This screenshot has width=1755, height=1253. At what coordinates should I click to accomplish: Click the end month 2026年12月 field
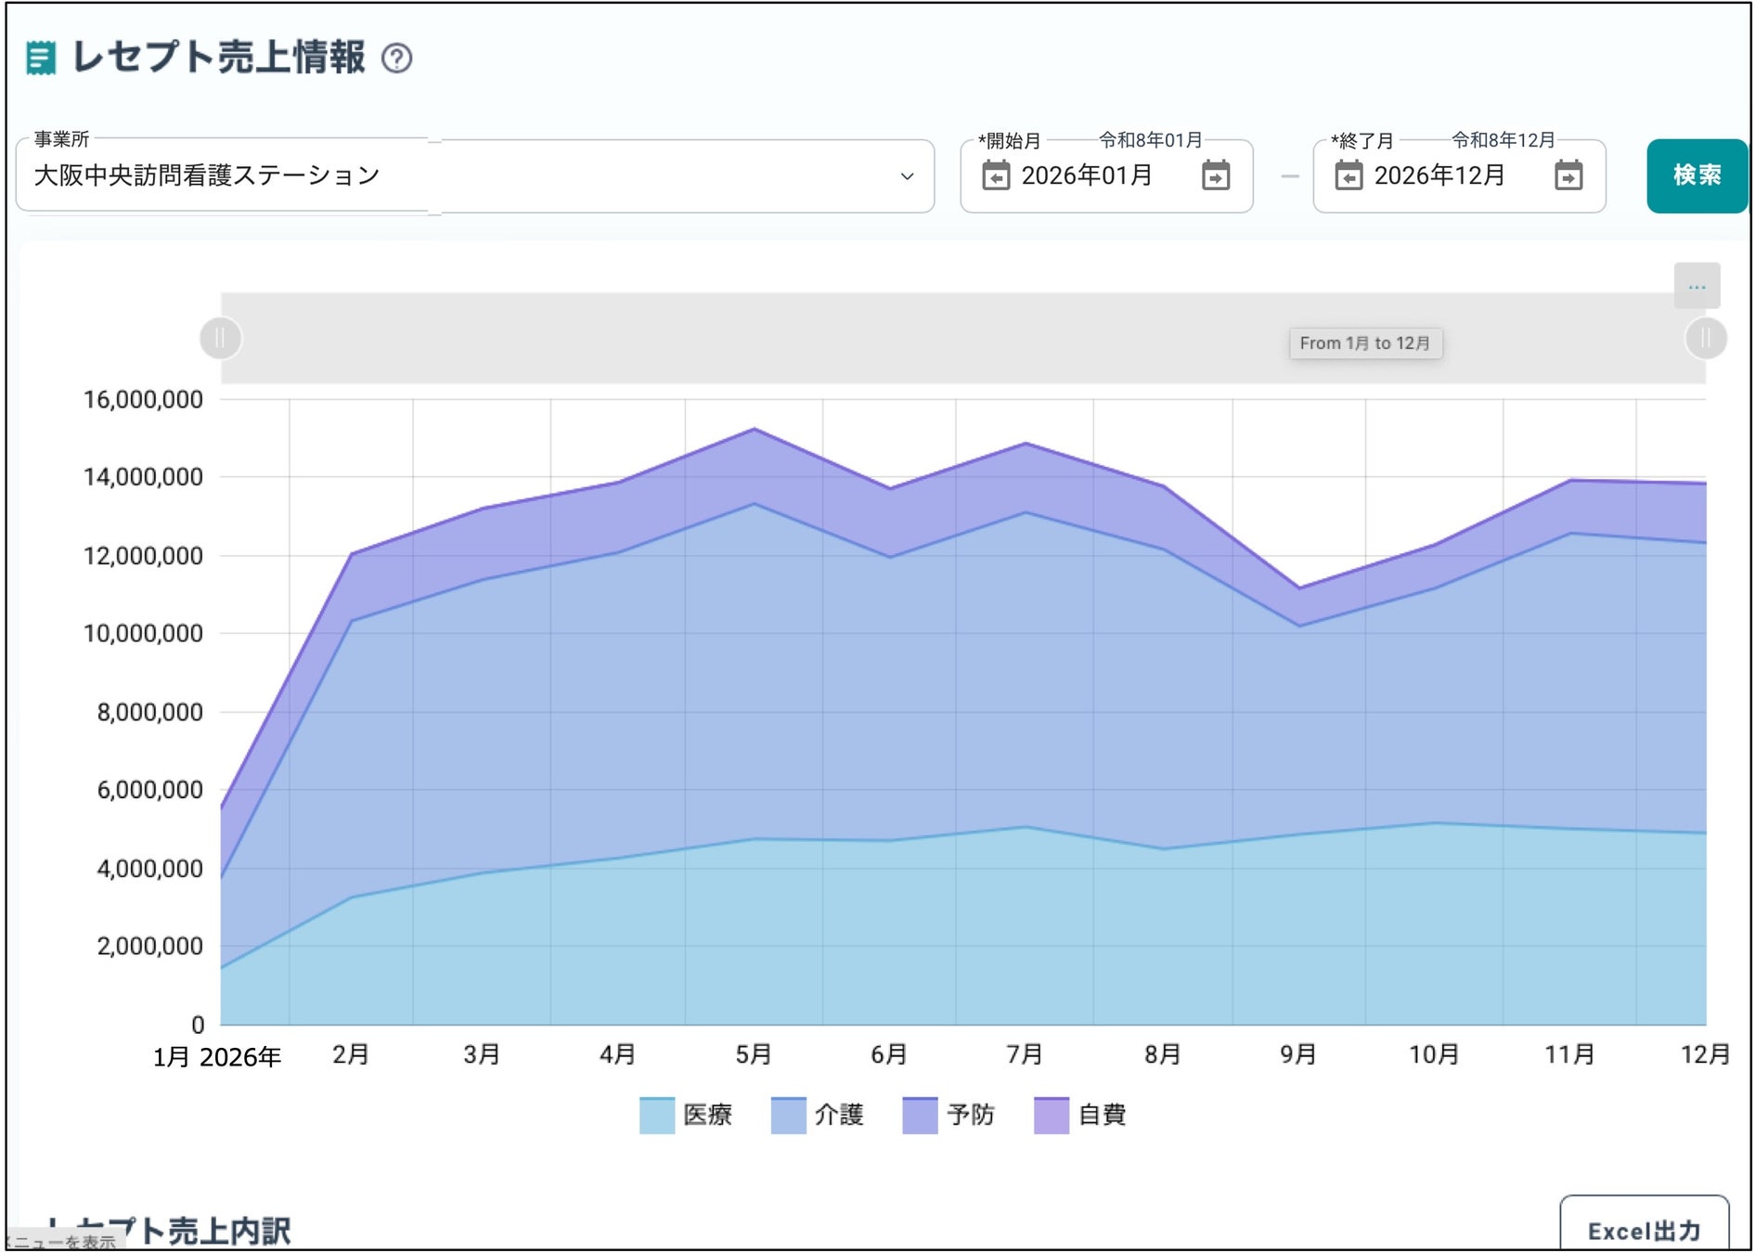tap(1439, 175)
